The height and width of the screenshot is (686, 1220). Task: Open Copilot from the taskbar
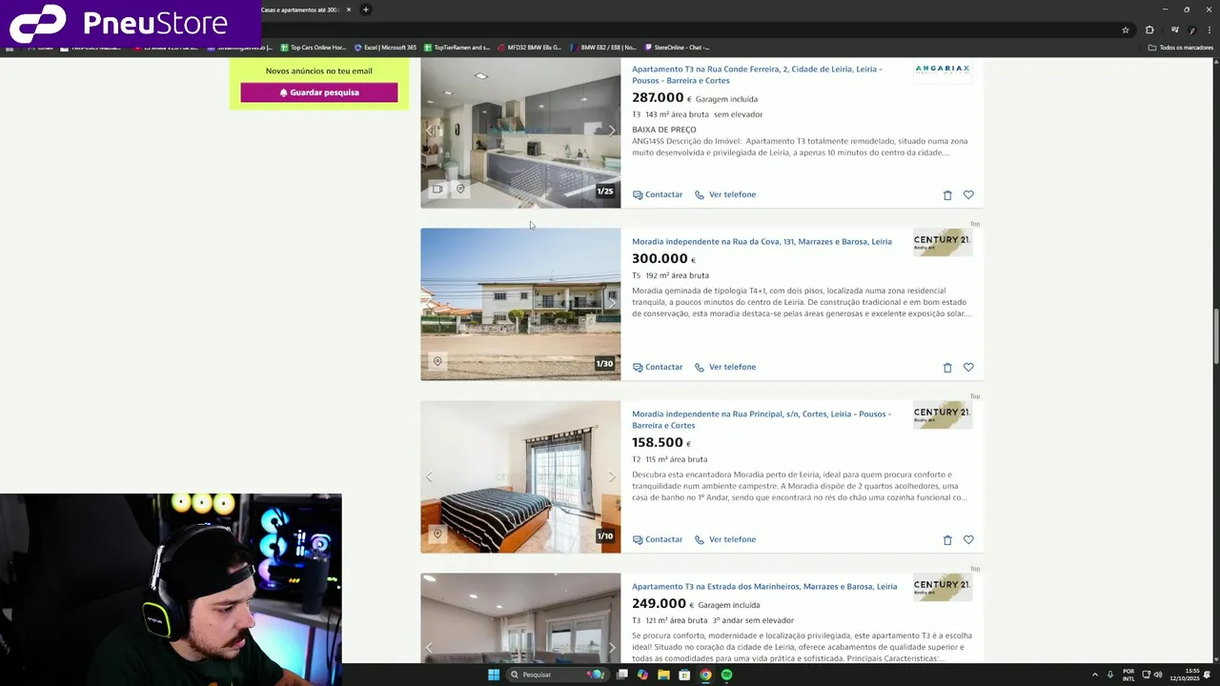pos(642,675)
